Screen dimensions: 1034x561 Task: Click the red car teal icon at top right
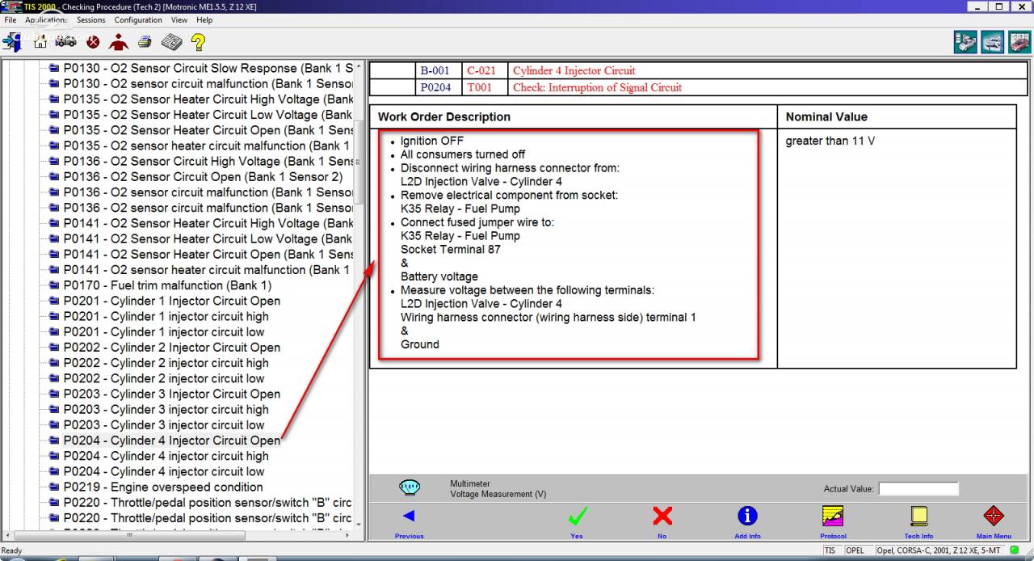[1019, 42]
